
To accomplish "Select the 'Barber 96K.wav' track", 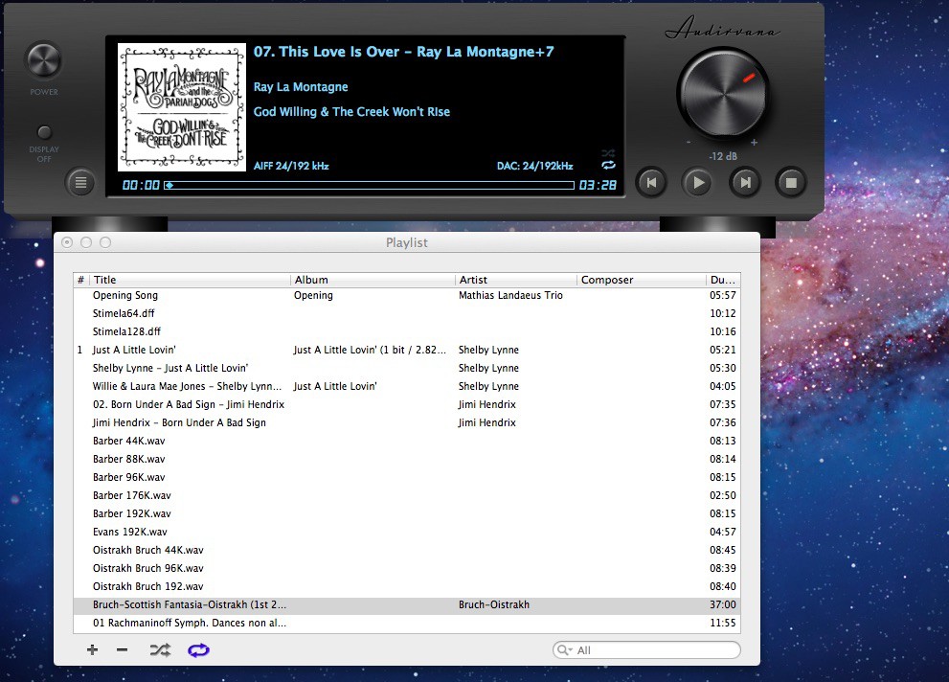I will pyautogui.click(x=407, y=477).
